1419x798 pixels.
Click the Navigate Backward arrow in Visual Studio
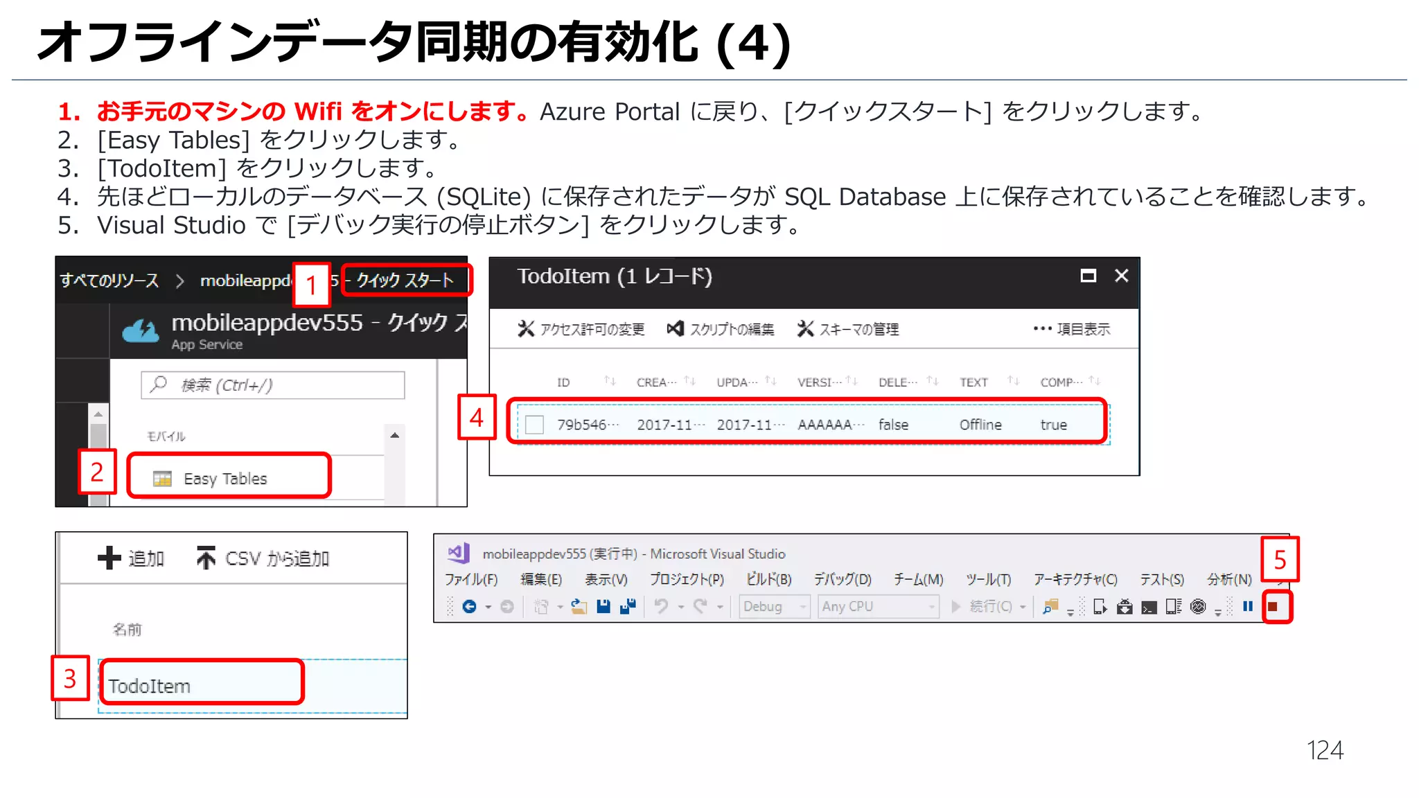[469, 607]
